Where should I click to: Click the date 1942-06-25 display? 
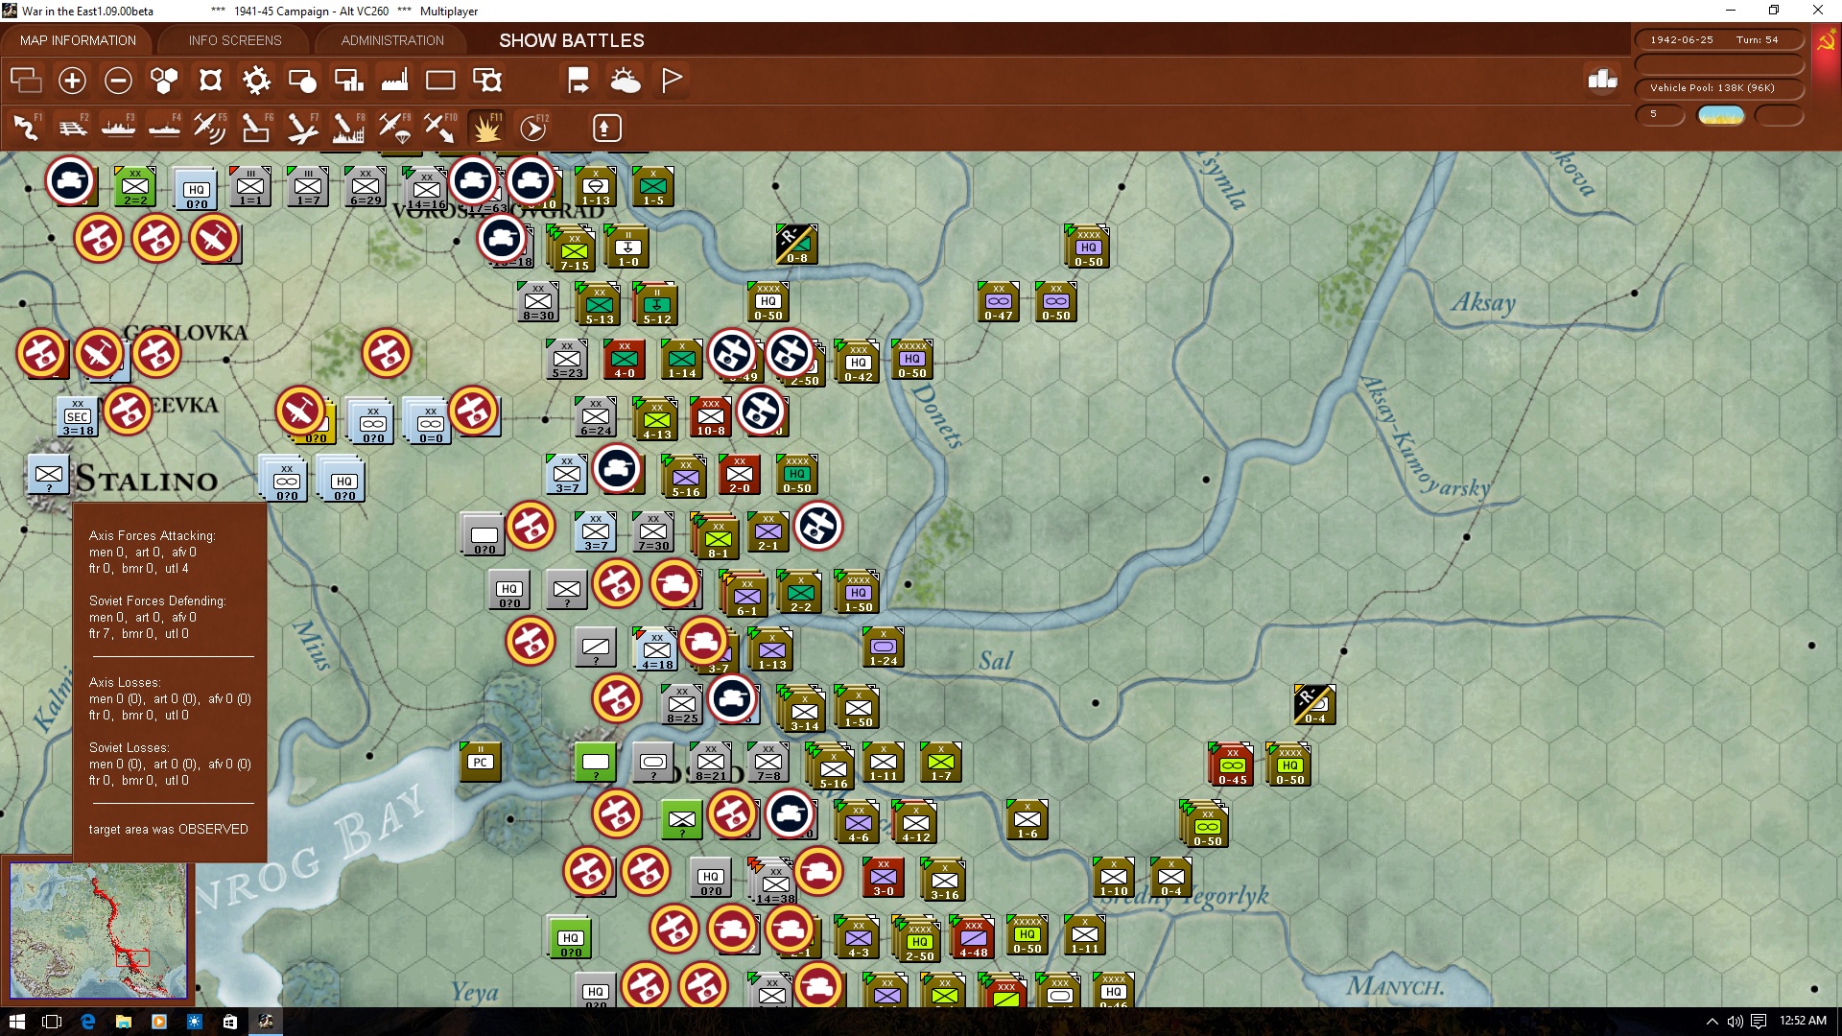click(x=1682, y=40)
